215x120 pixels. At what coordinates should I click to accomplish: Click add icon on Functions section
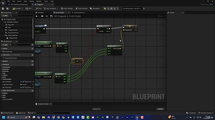pos(33,55)
